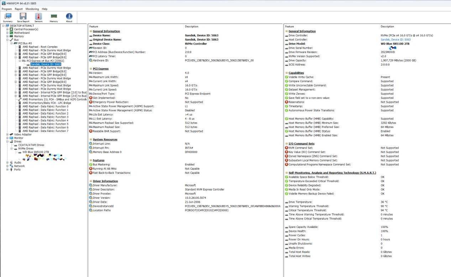Click the Save Report floppy icon
The height and width of the screenshot is (277, 451).
(x=23, y=17)
